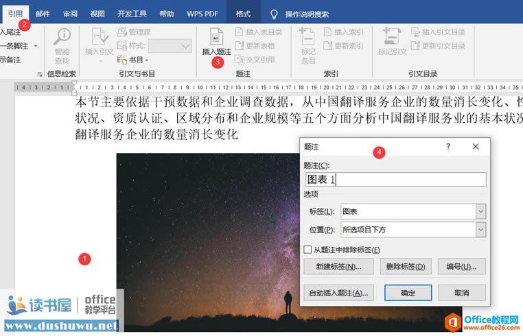Image resolution: width=523 pixels, height=336 pixels.
Task: Switch to the WPS PDF tab
Action: tap(202, 14)
